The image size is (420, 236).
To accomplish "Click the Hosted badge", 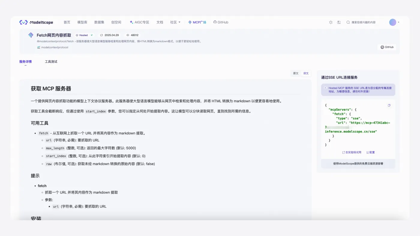I will (84, 35).
